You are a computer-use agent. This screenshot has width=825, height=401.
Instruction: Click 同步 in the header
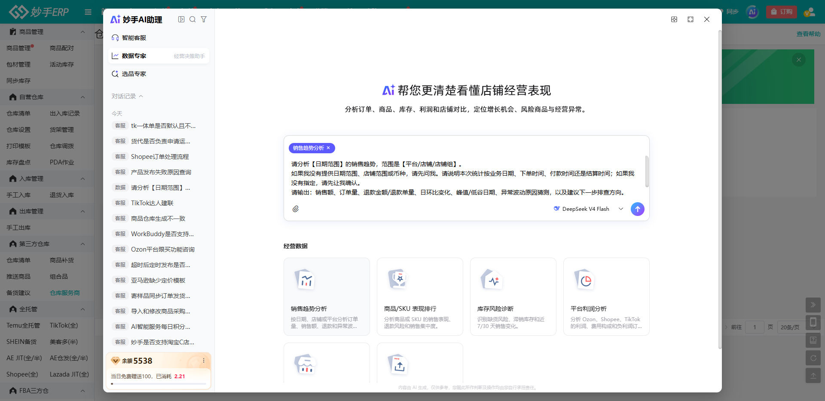[x=733, y=12]
